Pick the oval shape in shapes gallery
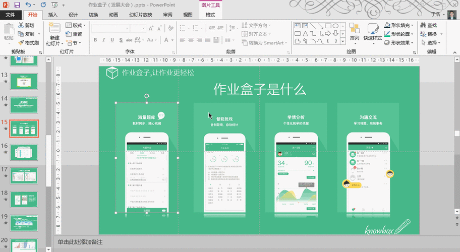The height and width of the screenshot is (252, 460). pos(336,26)
